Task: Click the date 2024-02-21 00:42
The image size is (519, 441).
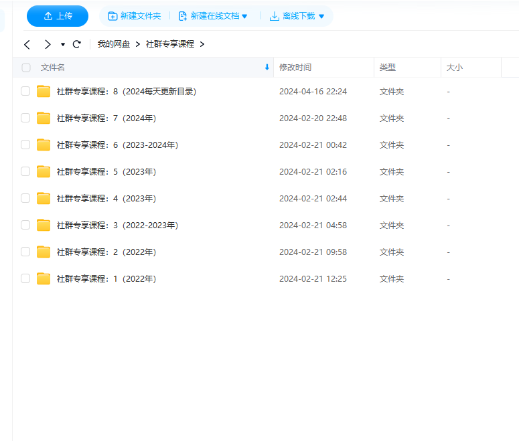Action: pyautogui.click(x=313, y=145)
